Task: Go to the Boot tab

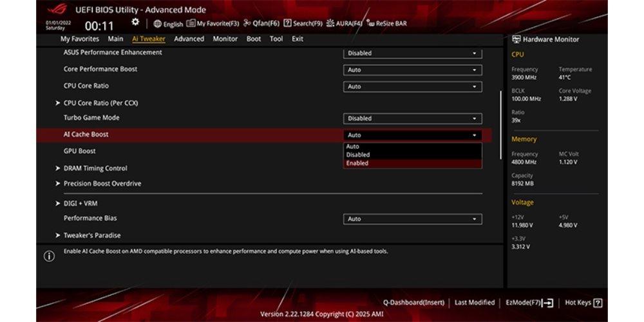Action: tap(254, 39)
